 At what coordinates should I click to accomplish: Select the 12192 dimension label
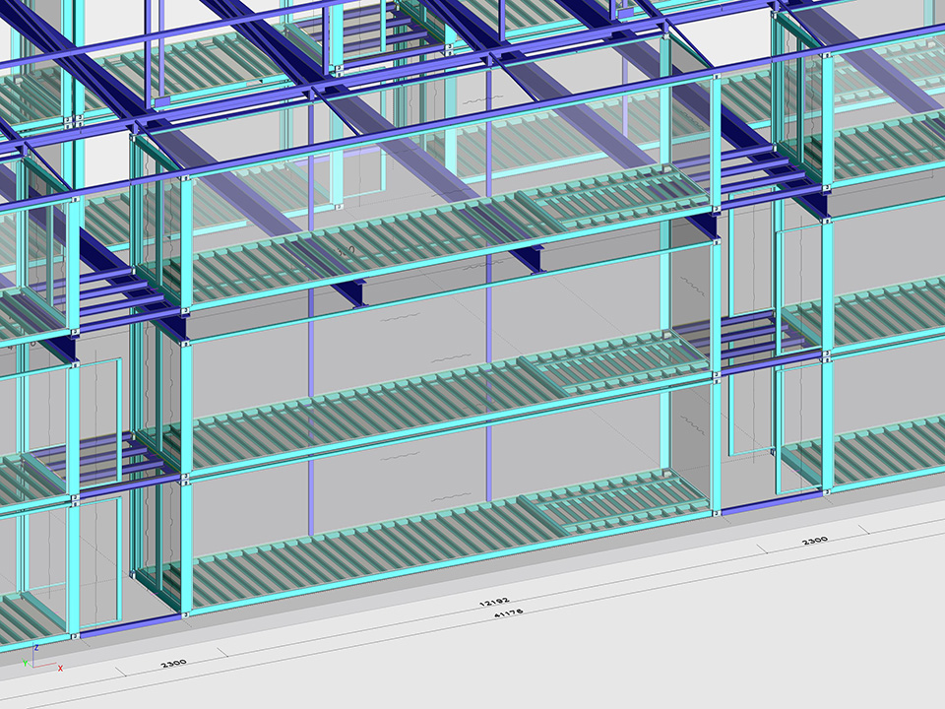[x=494, y=601]
